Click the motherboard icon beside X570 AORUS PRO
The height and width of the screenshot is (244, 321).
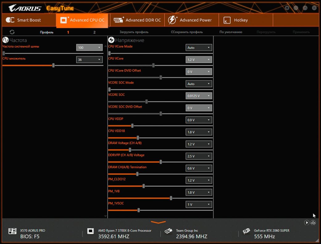click(12, 231)
